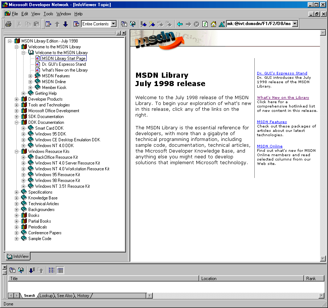
Task: Collapse the DDK Documentation node
Action: (x=17, y=122)
